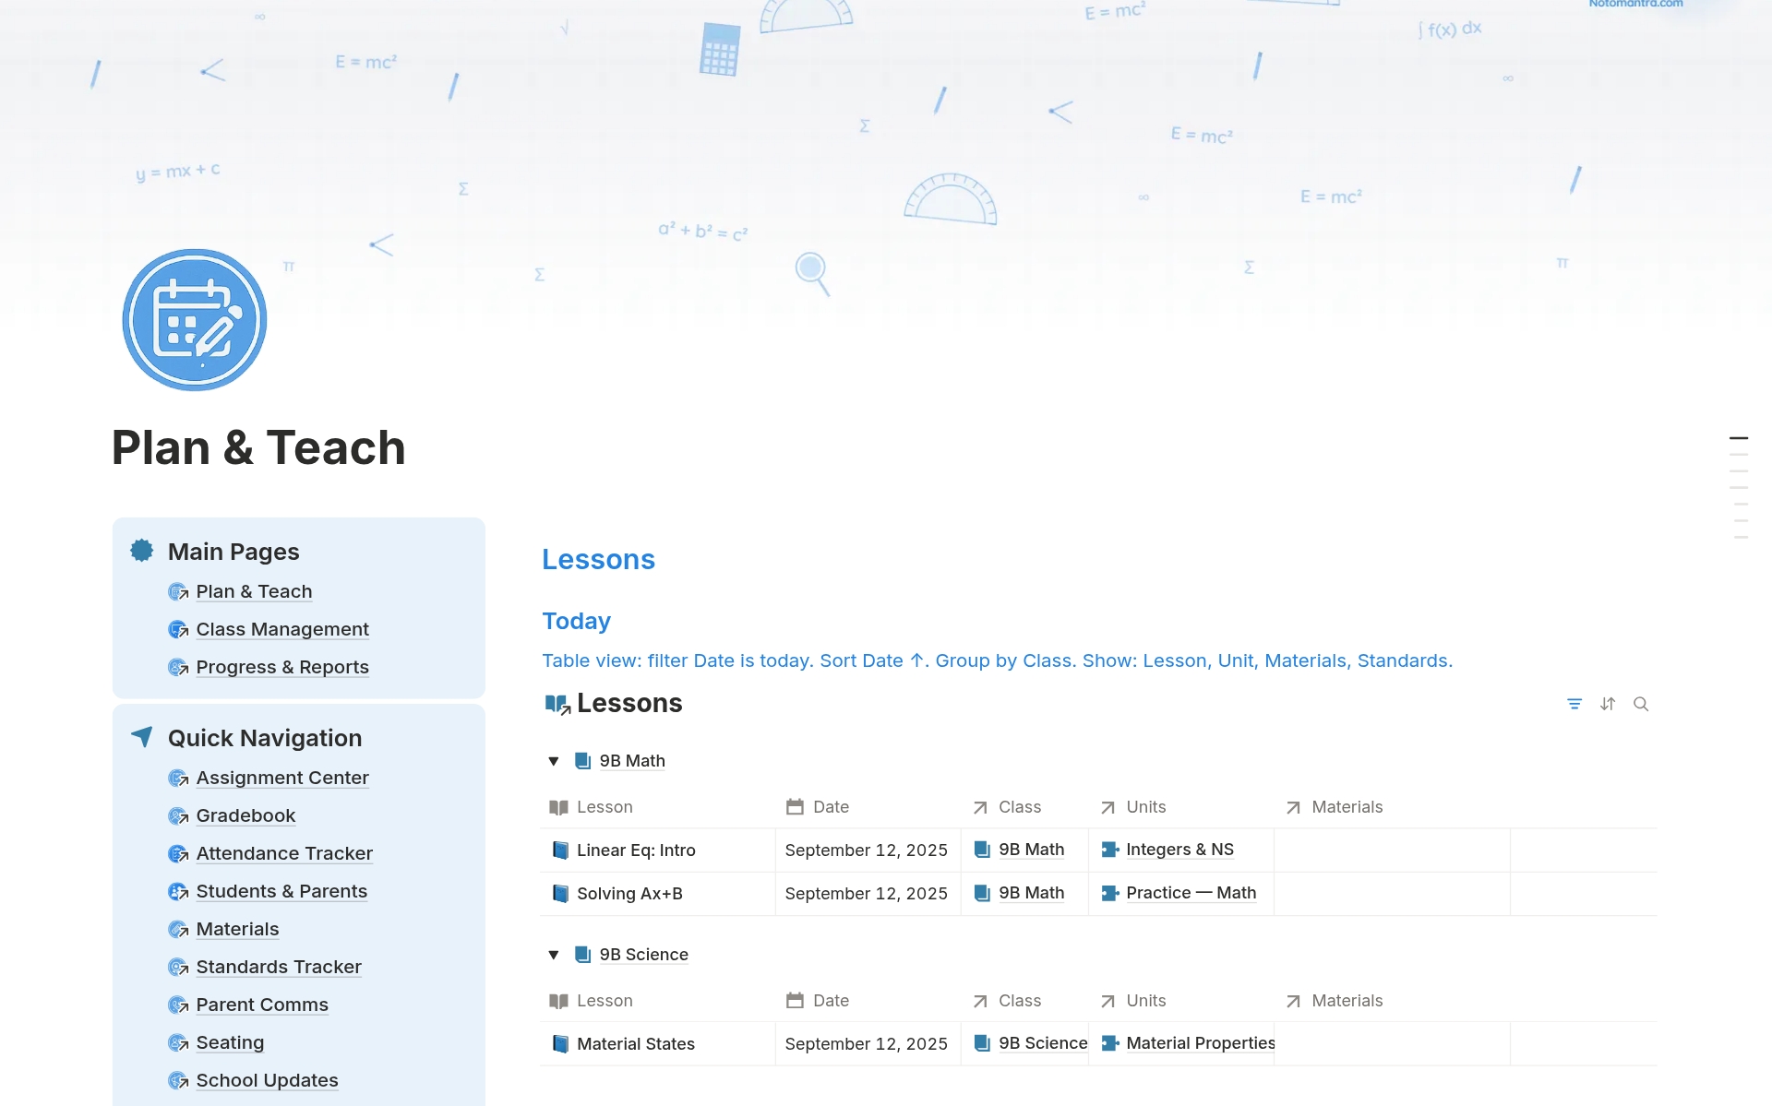The image size is (1772, 1106).
Task: Click the Class column header in 9B Math
Action: [1019, 807]
